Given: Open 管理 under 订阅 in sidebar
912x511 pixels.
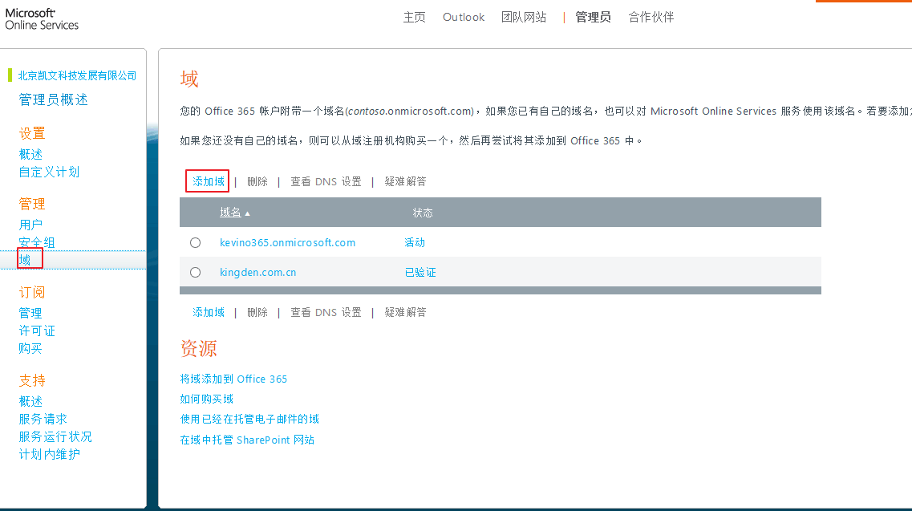Looking at the screenshot, I should 30,313.
